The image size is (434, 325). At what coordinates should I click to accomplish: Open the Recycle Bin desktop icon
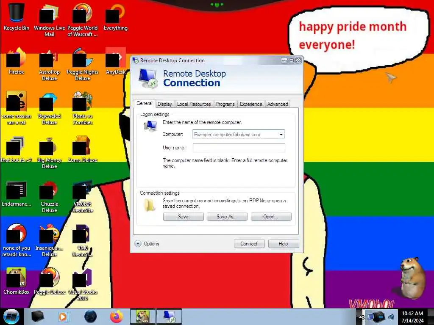[17, 17]
